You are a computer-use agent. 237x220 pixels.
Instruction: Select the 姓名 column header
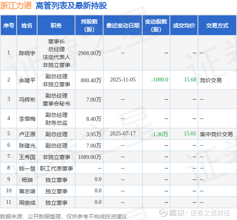coord(27,26)
